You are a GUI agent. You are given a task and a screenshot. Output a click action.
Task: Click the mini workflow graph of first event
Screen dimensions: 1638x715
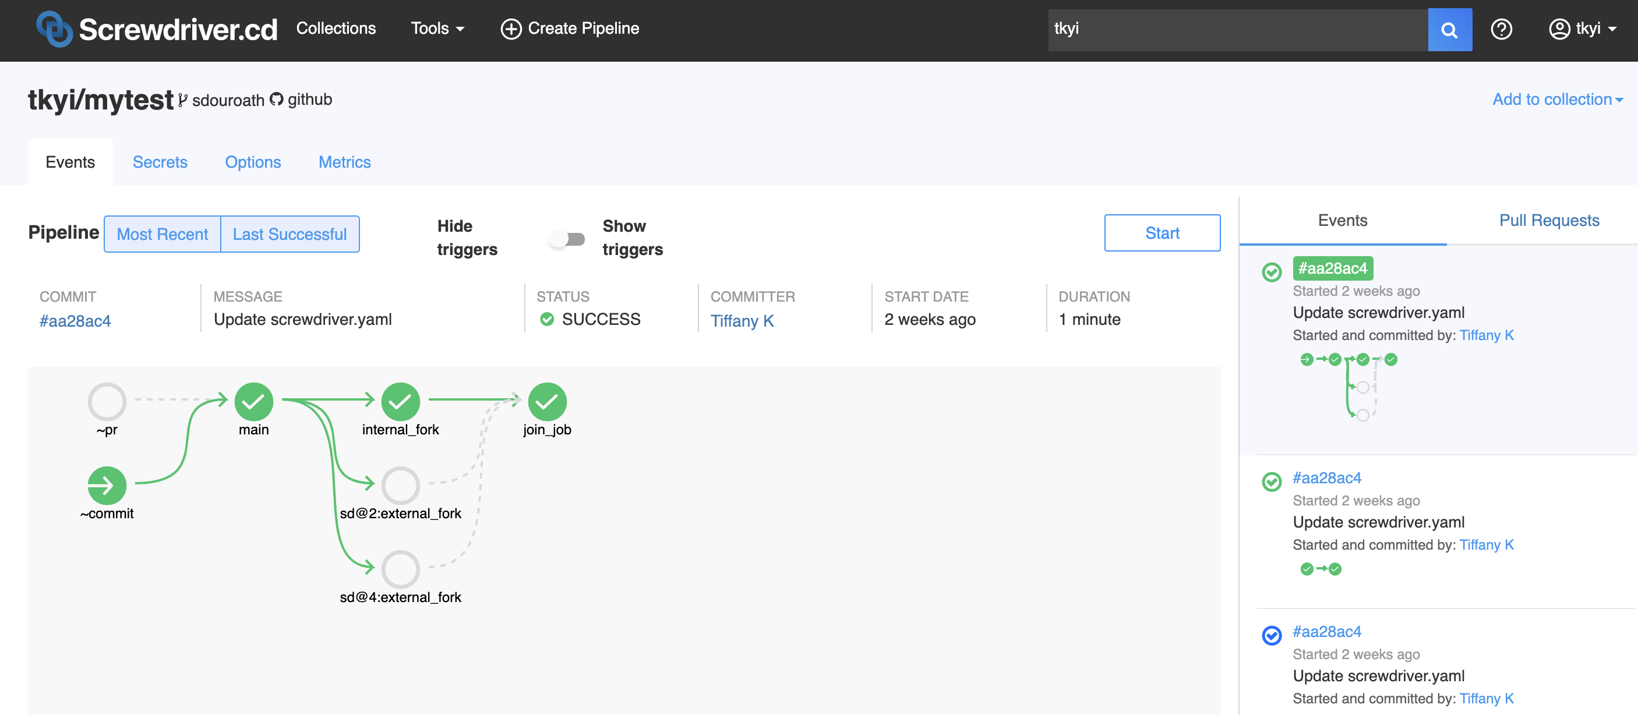[1348, 387]
